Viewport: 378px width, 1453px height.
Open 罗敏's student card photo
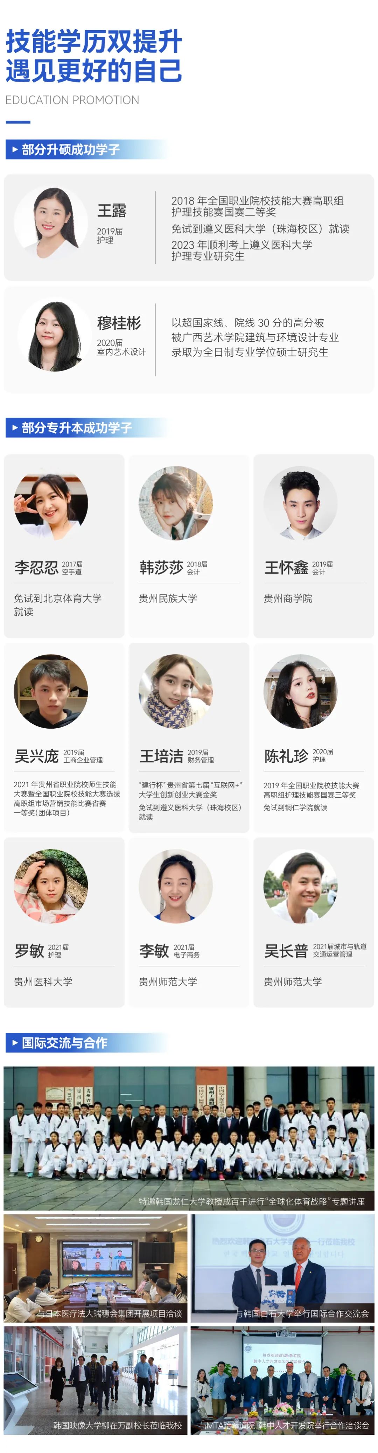tap(51, 886)
